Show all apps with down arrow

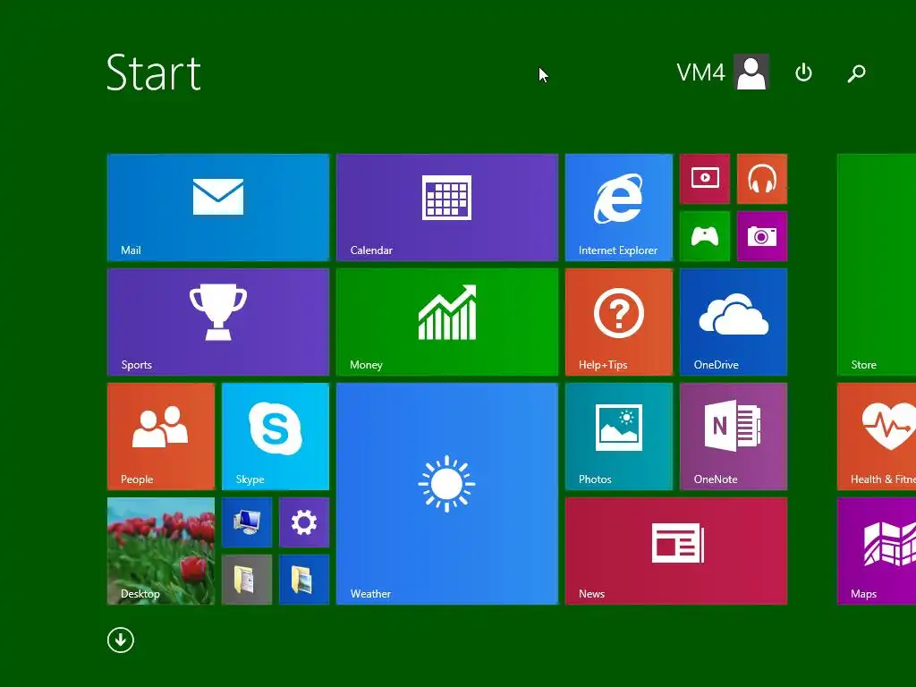pos(121,640)
